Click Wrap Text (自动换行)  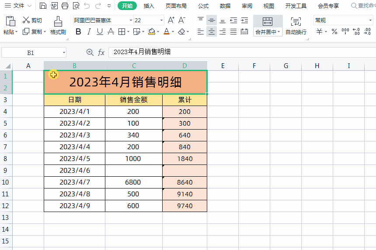(296, 26)
